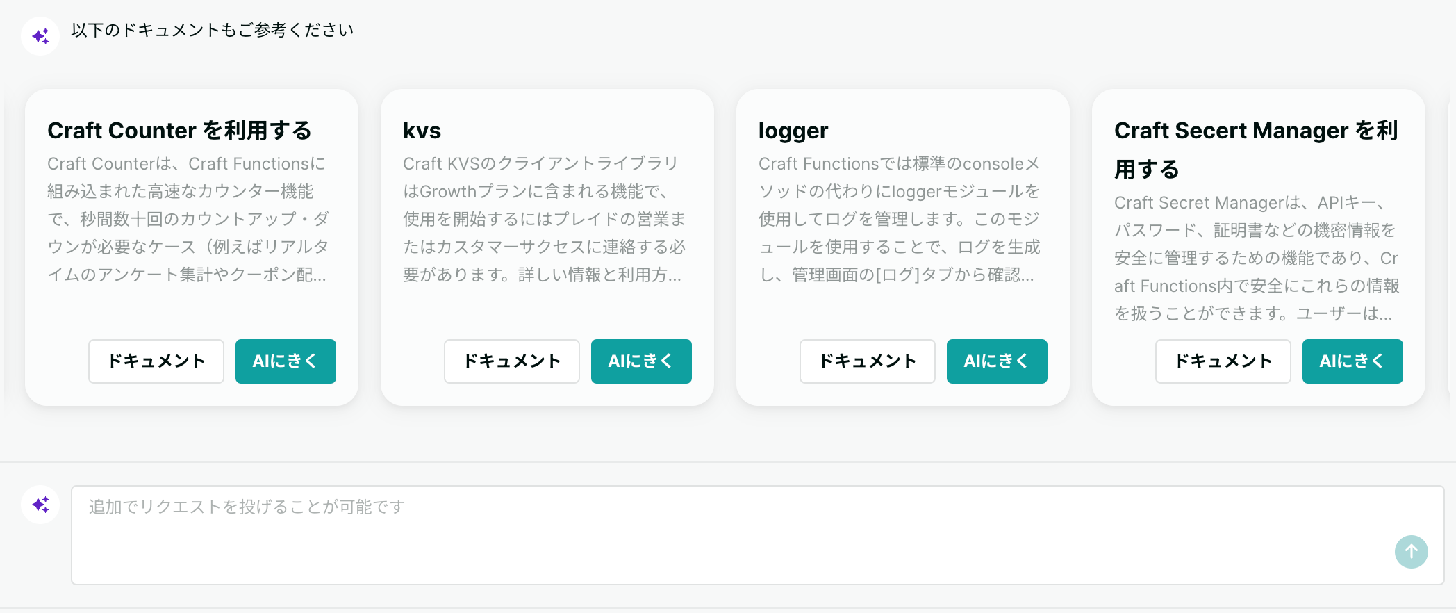Click the kvs card title

click(422, 131)
